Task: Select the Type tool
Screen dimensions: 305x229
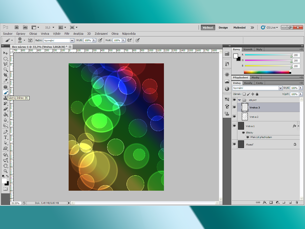Action: 6,137
